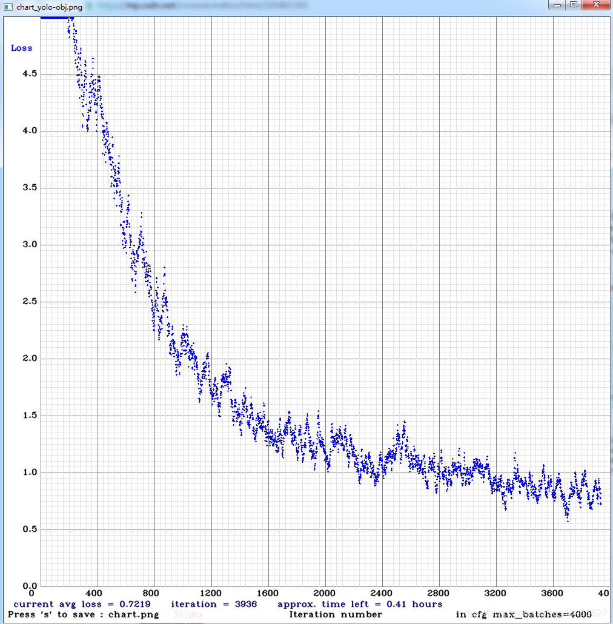613x624 pixels.
Task: Click the 2800 iteration axis label
Action: [x=438, y=593]
